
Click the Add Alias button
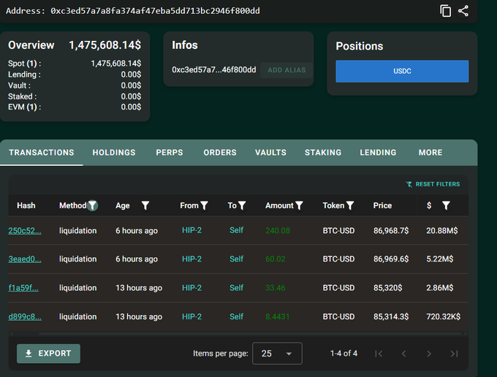[x=287, y=70]
